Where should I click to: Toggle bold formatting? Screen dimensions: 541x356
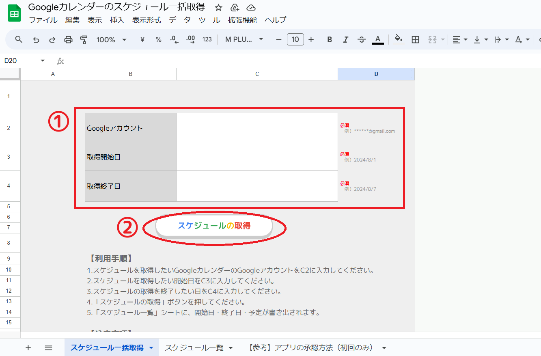click(x=330, y=39)
